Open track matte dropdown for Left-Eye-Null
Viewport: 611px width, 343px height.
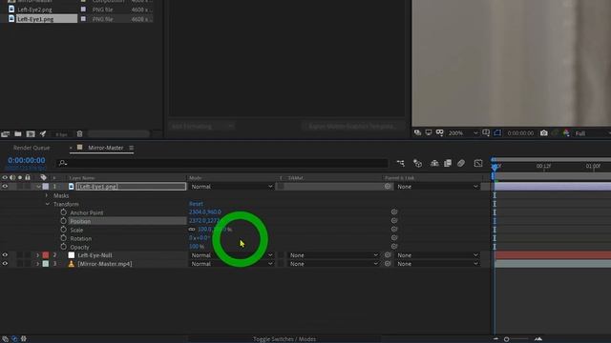tap(333, 255)
